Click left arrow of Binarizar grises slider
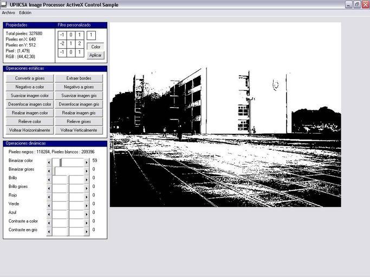This screenshot has width=370, height=277. pyautogui.click(x=49, y=170)
